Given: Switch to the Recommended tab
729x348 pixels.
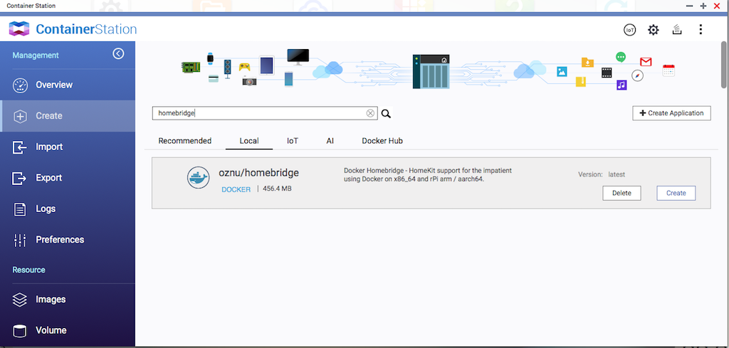Looking at the screenshot, I should coord(184,141).
